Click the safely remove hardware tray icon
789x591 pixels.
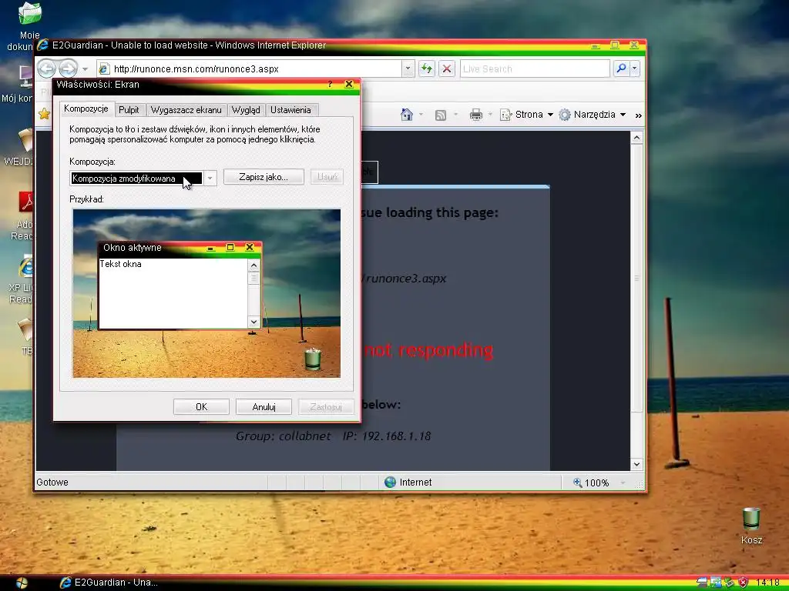point(729,583)
